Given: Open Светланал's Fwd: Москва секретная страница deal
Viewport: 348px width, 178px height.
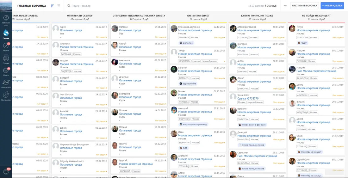Looking at the screenshot, I should pos(257,156).
